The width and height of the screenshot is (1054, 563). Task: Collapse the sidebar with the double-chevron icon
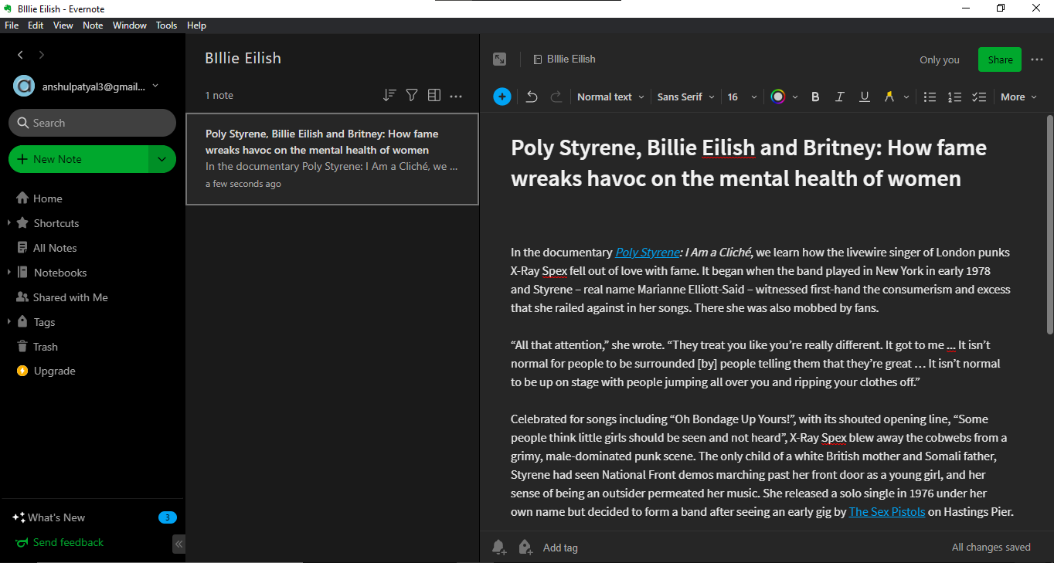click(x=178, y=544)
